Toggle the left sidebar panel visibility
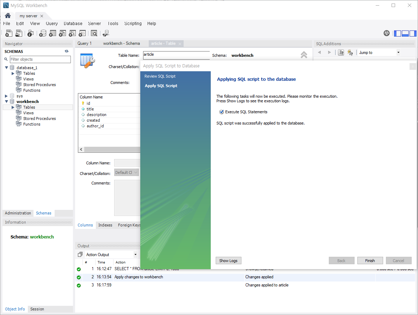The image size is (418, 315). (398, 34)
